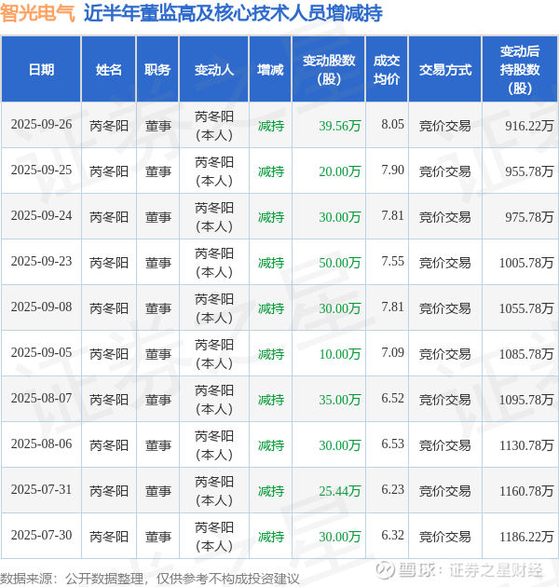Screen dimensions: 559x587
Task: Click the holdings value 1160.78万
Action: [x=526, y=491]
